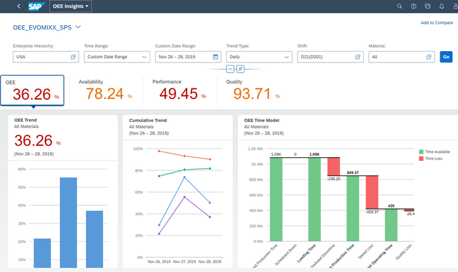Expand the OEE_EVOMIXX_SPS dashboard selector
458x272 pixels.
tap(78, 27)
